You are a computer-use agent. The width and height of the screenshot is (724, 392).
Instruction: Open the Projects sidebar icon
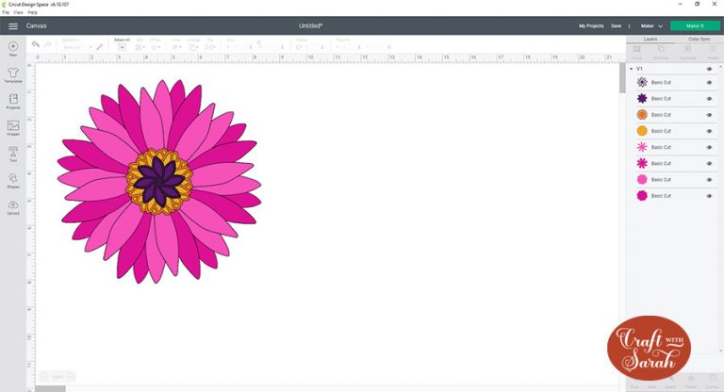tap(13, 100)
